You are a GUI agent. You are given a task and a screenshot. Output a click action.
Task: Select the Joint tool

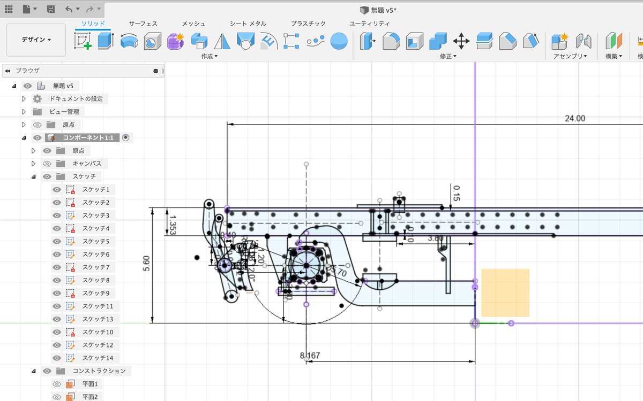point(583,41)
